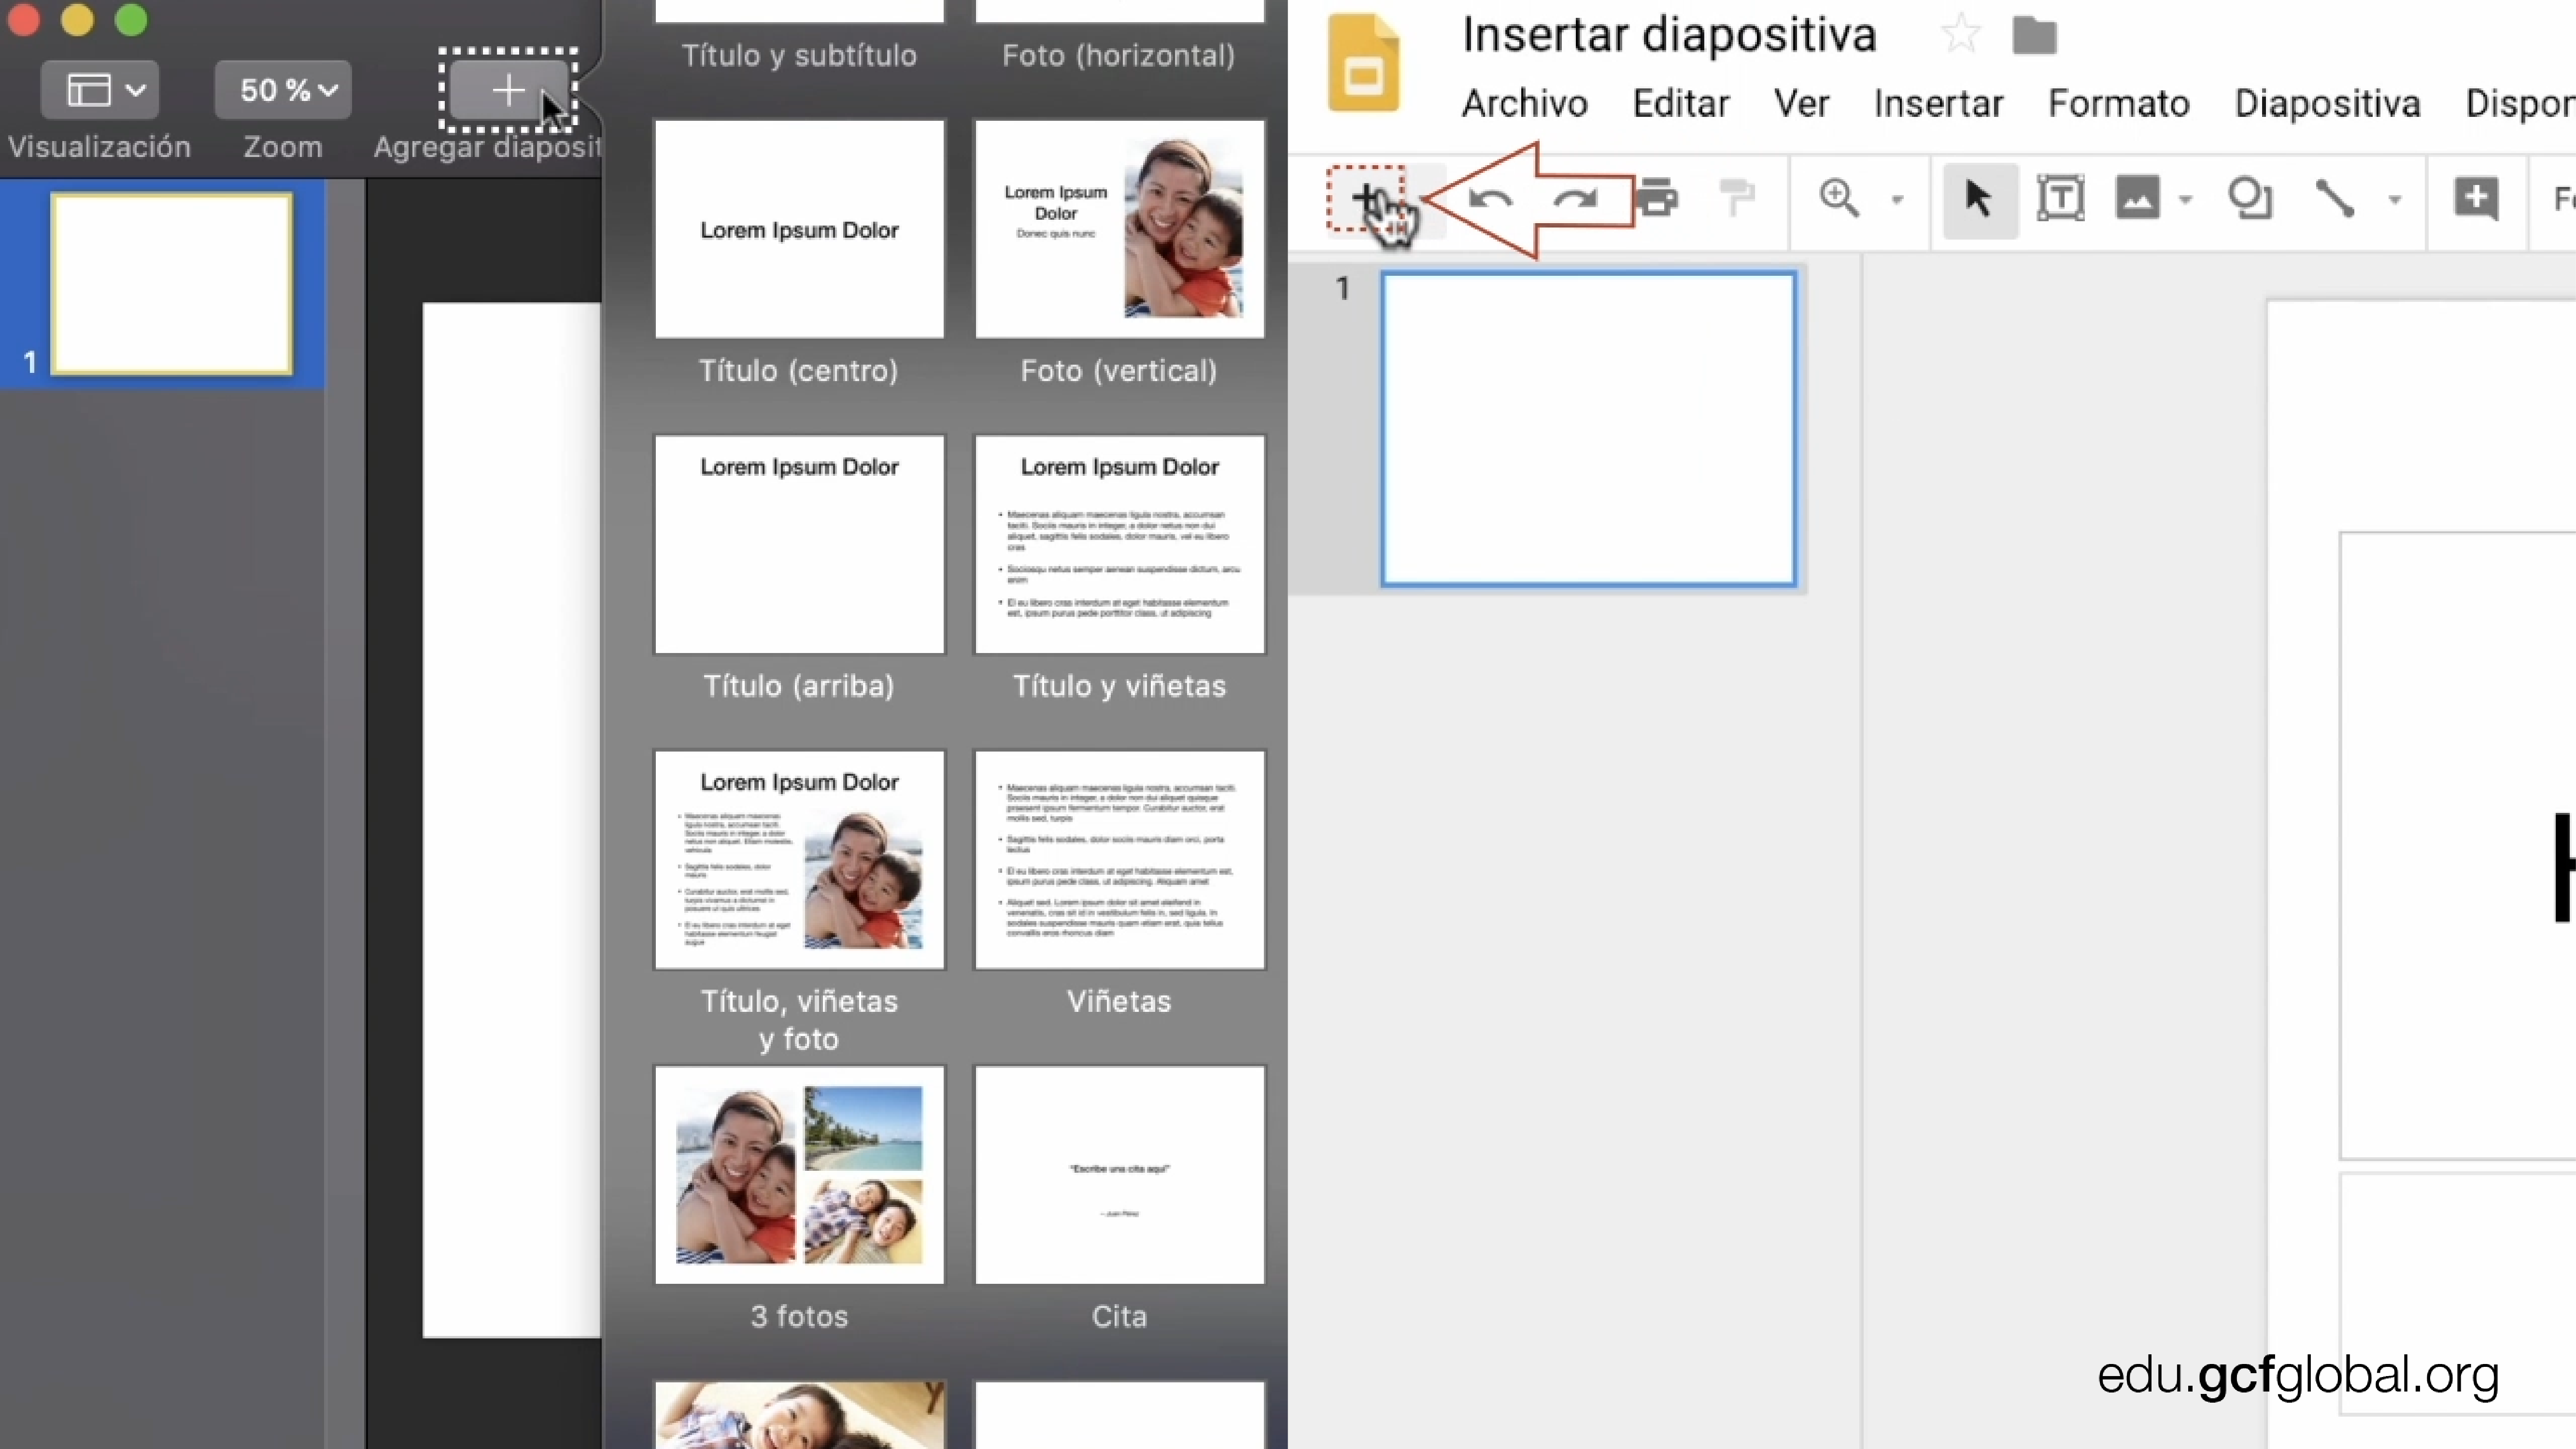Open the Keynote Visualización view menu

click(100, 90)
